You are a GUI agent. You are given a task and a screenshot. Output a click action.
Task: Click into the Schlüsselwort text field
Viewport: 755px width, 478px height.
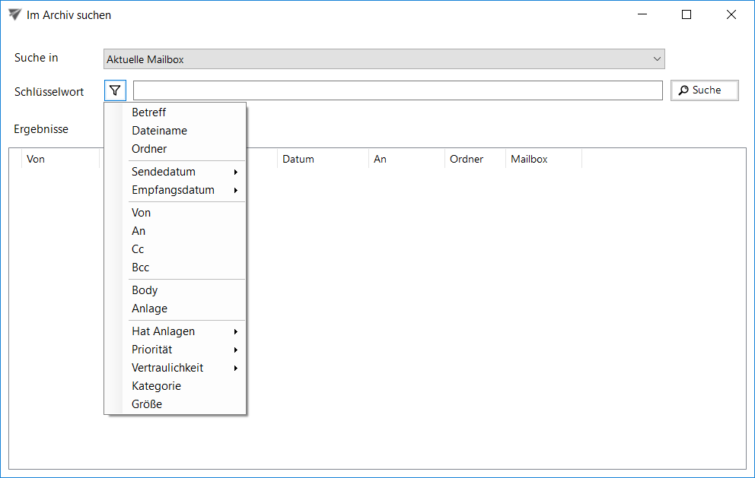tap(397, 90)
